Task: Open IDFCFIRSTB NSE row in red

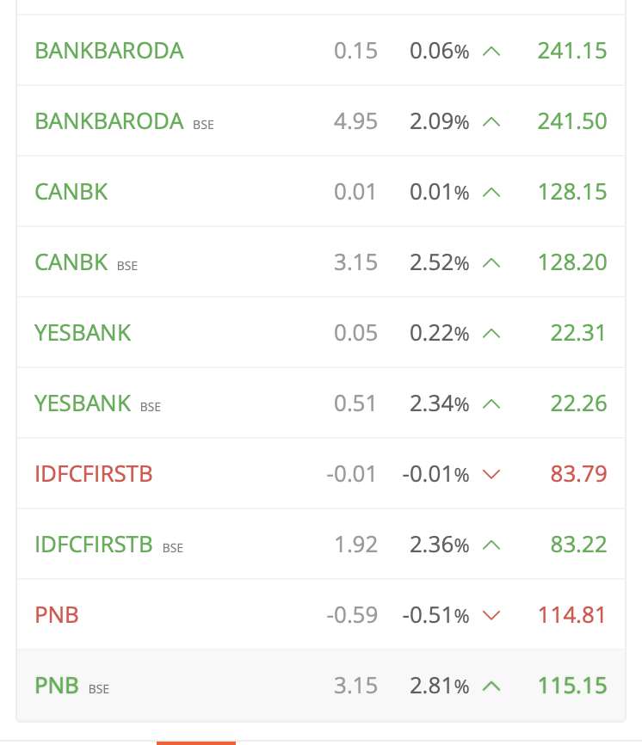Action: (x=321, y=474)
